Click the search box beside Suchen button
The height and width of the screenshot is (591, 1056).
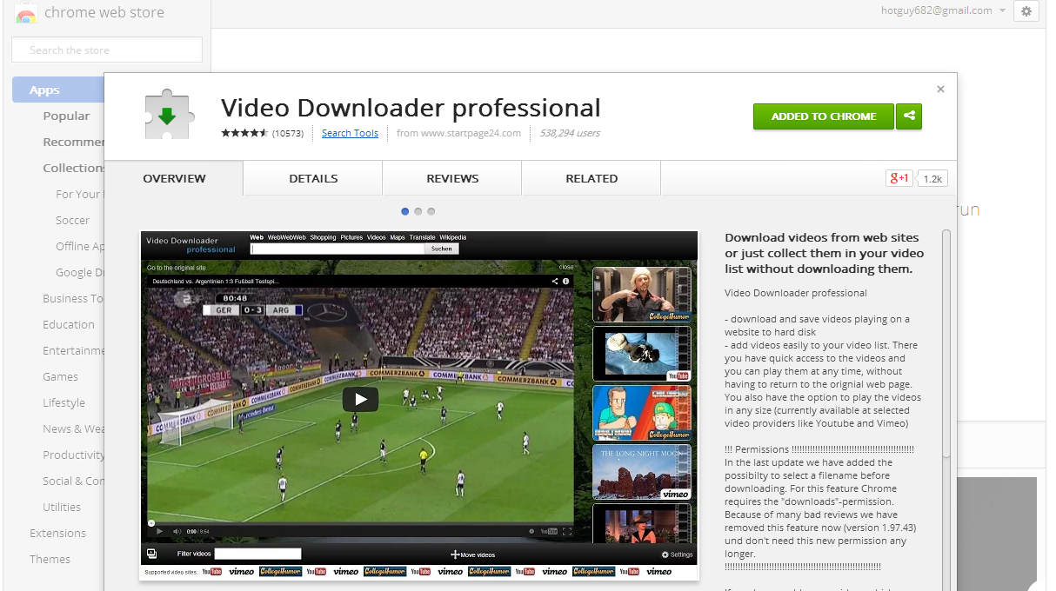(338, 249)
